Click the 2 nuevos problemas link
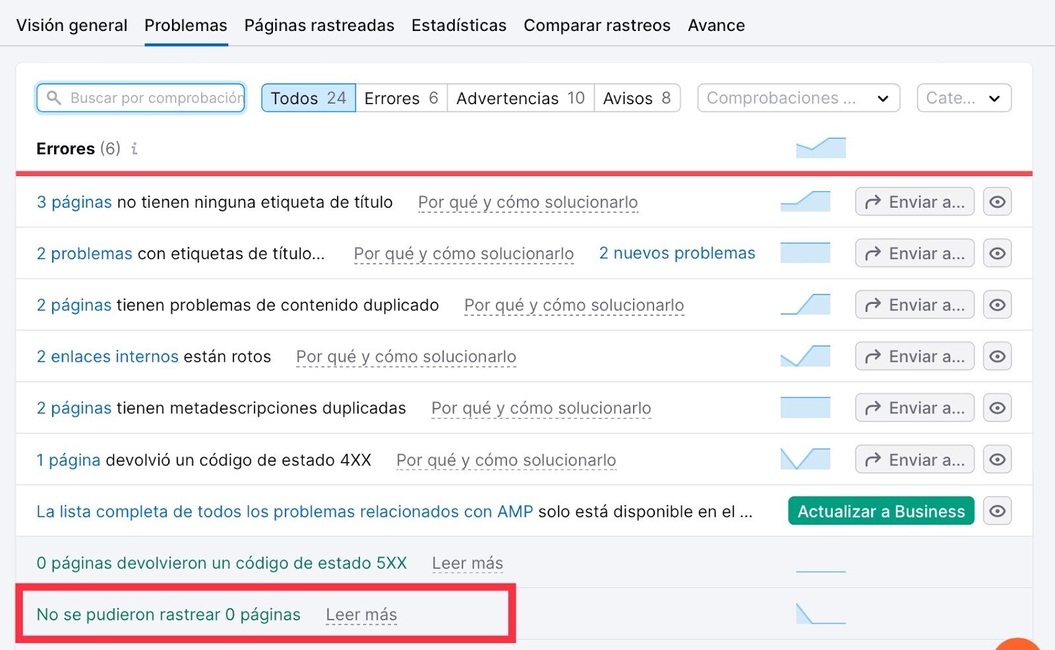Viewport: 1055px width, 650px height. coord(677,253)
